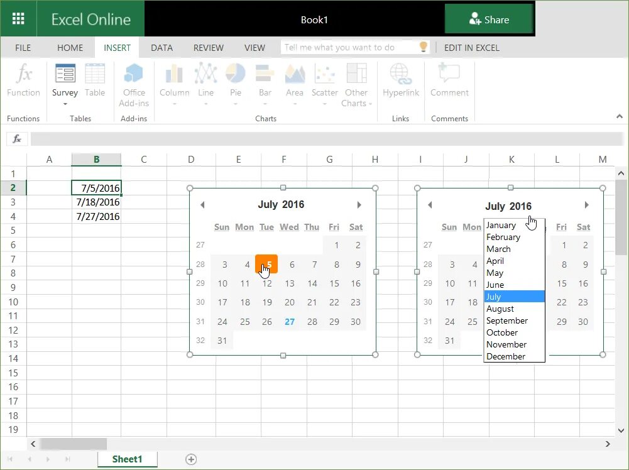Open the FILE tab
The height and width of the screenshot is (470, 629).
23,48
